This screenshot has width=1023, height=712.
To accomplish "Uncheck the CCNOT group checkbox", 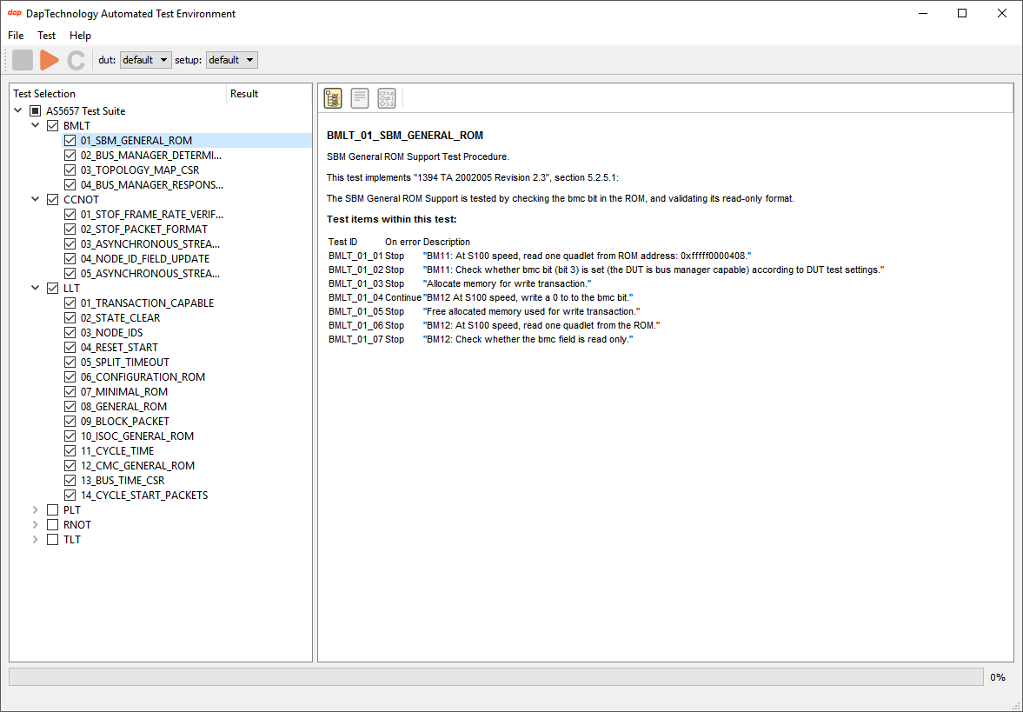I will click(x=53, y=199).
